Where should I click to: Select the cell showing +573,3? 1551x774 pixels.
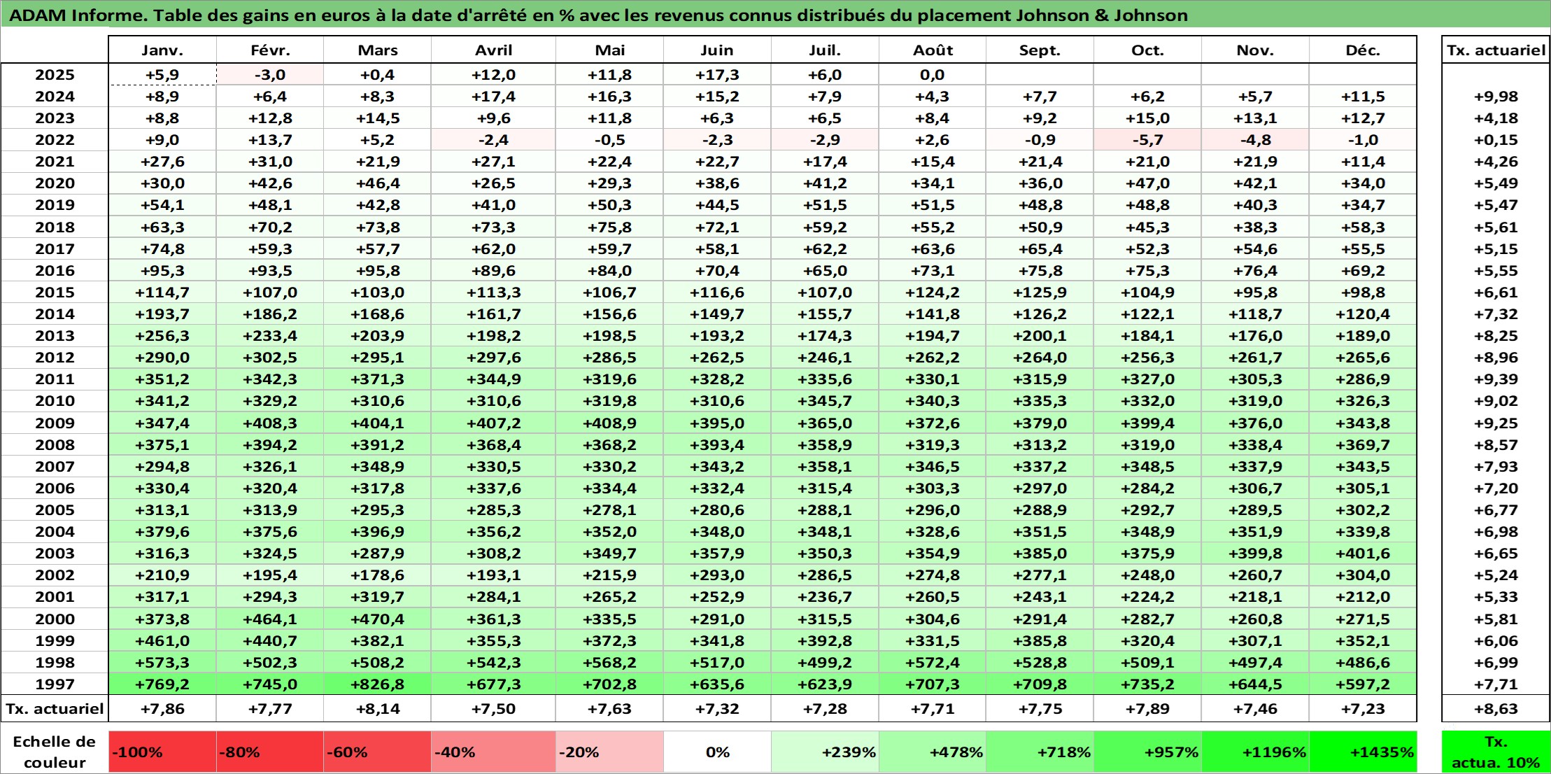point(162,663)
